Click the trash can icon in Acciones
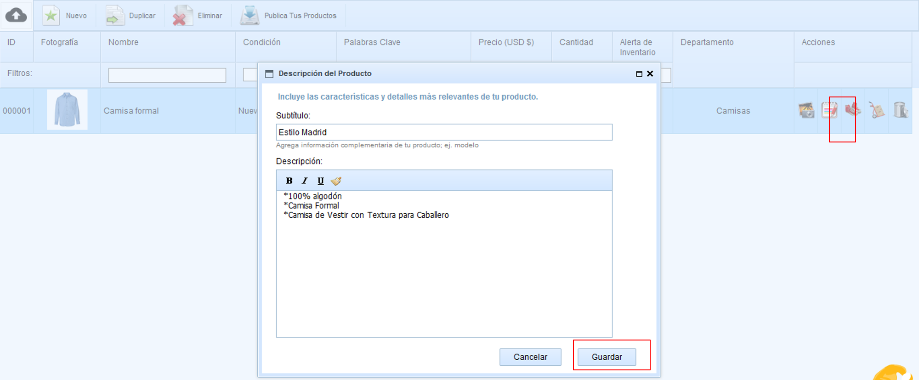Image resolution: width=919 pixels, height=380 pixels. click(900, 110)
